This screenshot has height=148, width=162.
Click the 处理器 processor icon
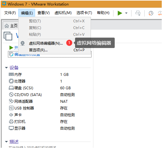[x=11, y=81]
